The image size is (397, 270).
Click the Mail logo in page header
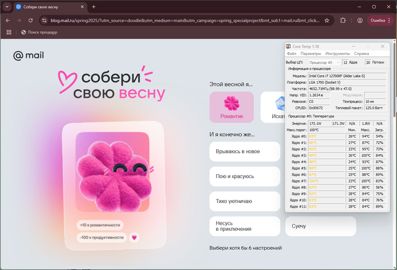coord(28,56)
